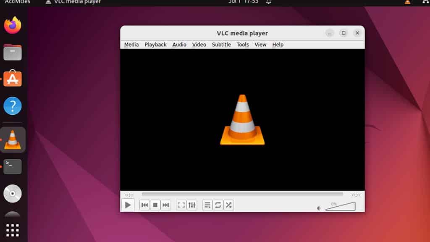Open VLC media player top bar menu
This screenshot has width=430, height=242.
73,2
